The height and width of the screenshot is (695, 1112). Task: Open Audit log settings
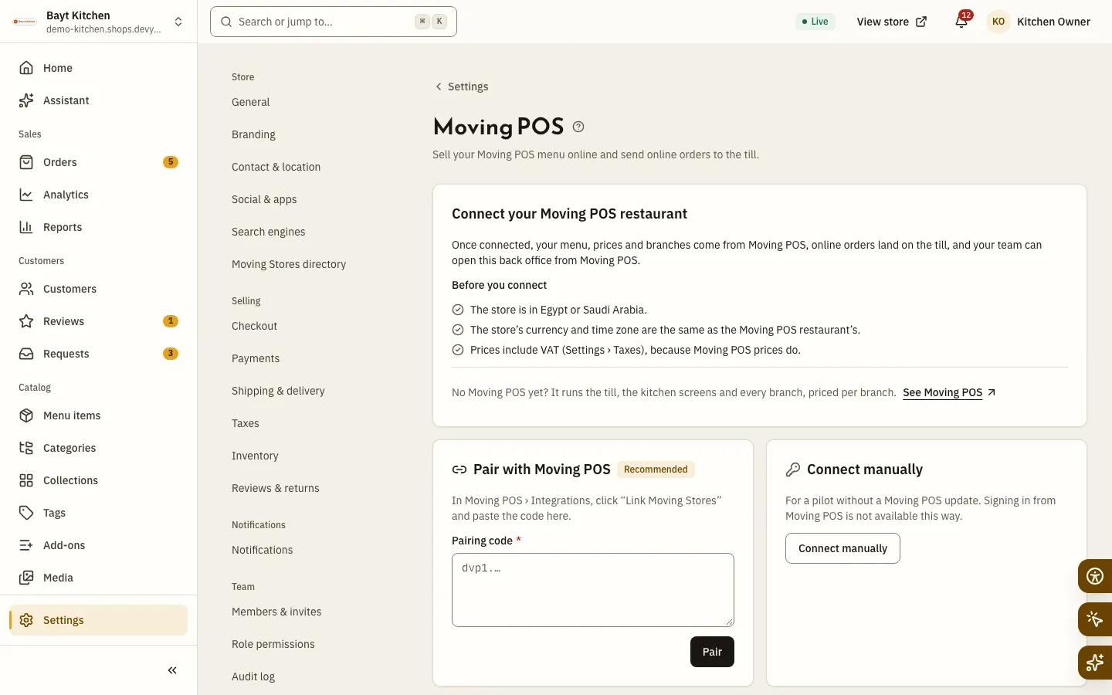coord(253,676)
